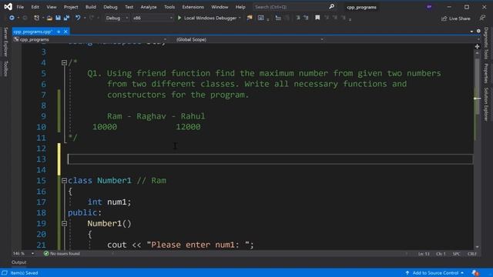Viewport: 493px width, 277px height.
Task: Close the cpp_programs.cpp tab
Action: [x=65, y=32]
